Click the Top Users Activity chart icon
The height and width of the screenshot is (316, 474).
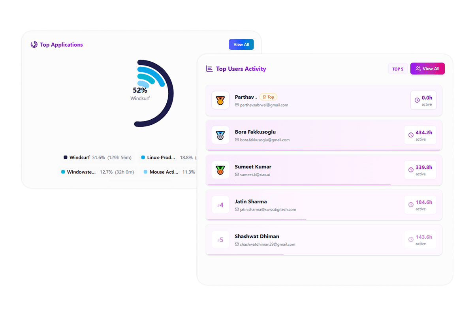(x=209, y=69)
